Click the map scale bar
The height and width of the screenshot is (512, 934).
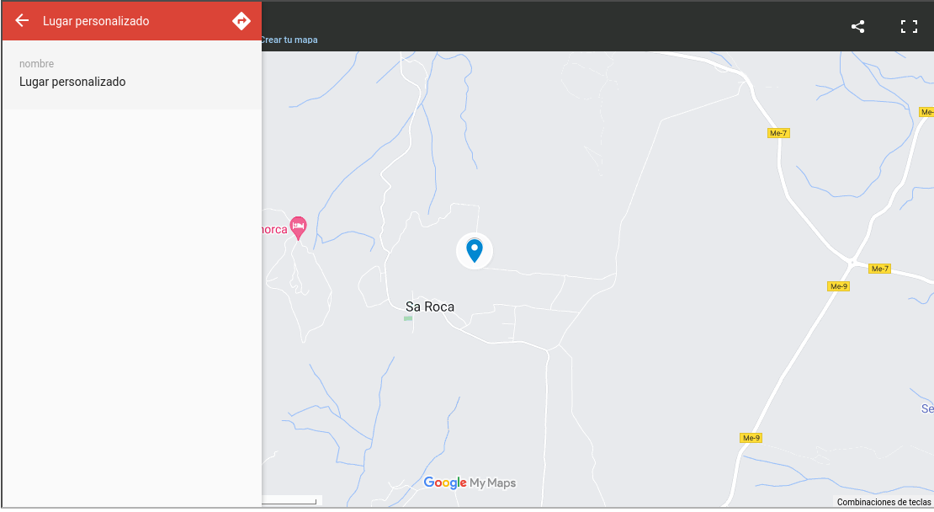[292, 501]
